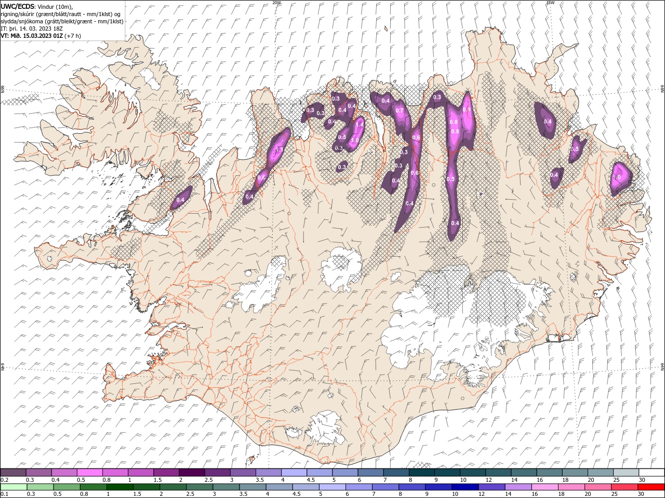Viewport: 665px width, 498px height.
Task: Pick upper legend pink swatch between 0.5 and 0.8
Action: [x=90, y=473]
